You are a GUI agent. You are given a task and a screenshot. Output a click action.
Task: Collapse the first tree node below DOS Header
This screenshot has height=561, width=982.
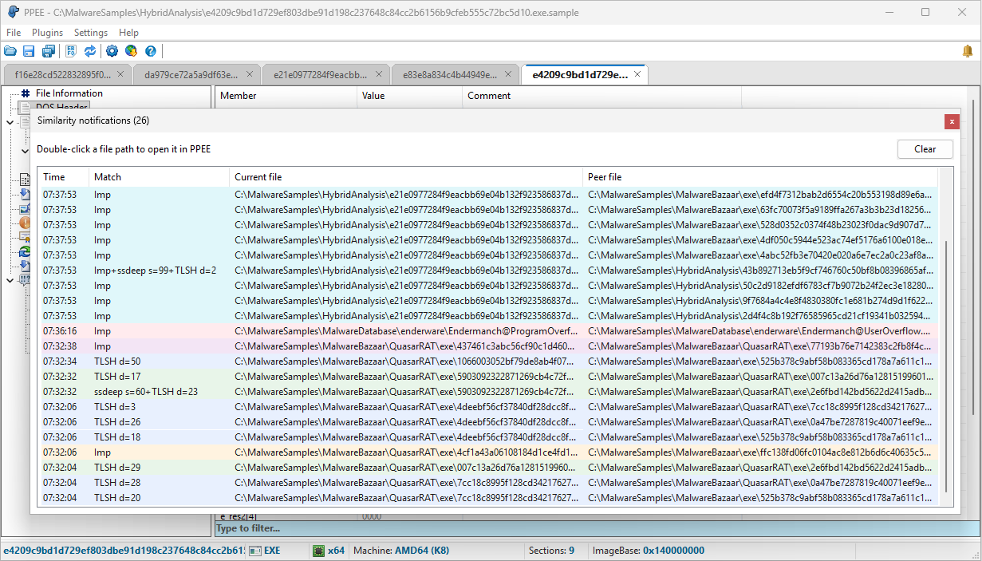coord(10,122)
